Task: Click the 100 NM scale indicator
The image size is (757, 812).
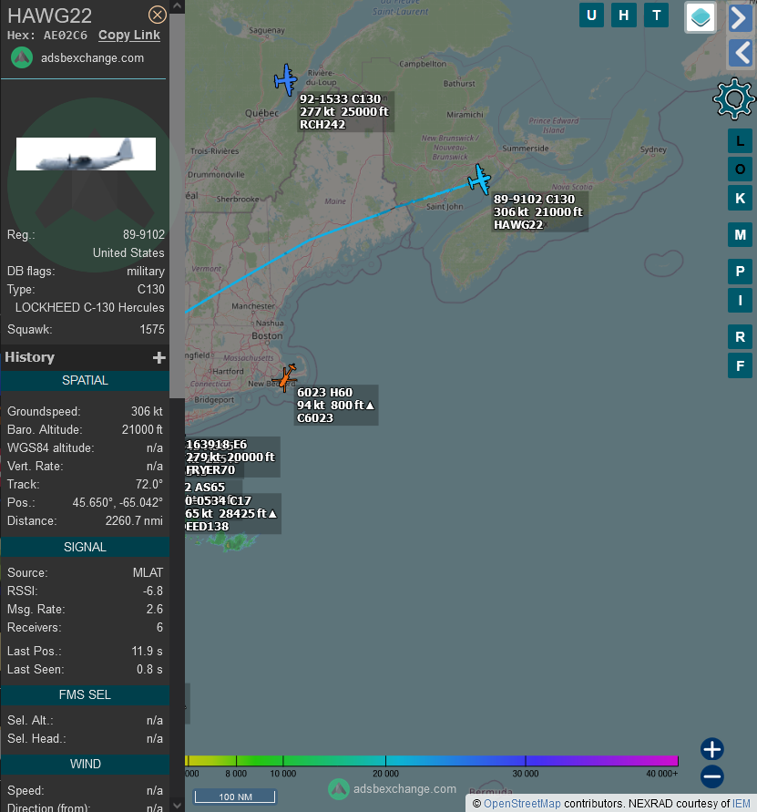Action: (235, 797)
